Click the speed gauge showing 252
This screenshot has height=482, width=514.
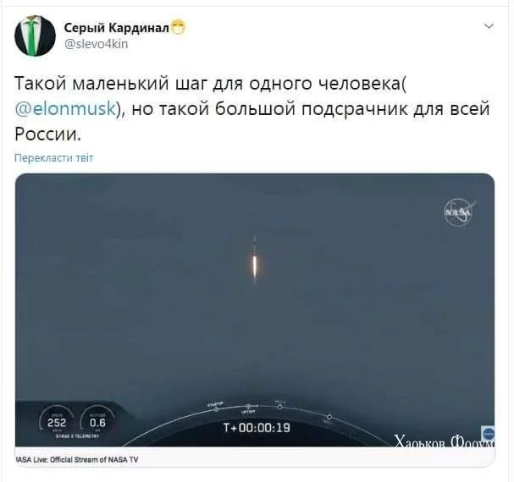[57, 421]
